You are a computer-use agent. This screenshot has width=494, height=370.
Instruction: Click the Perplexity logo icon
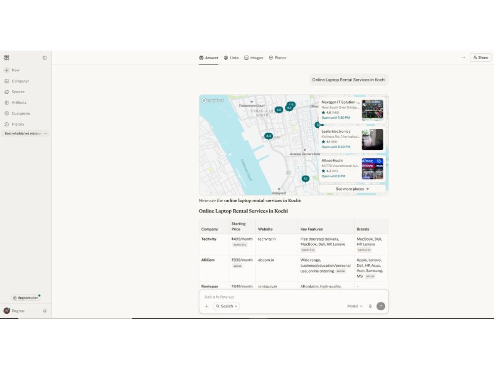(x=6, y=58)
